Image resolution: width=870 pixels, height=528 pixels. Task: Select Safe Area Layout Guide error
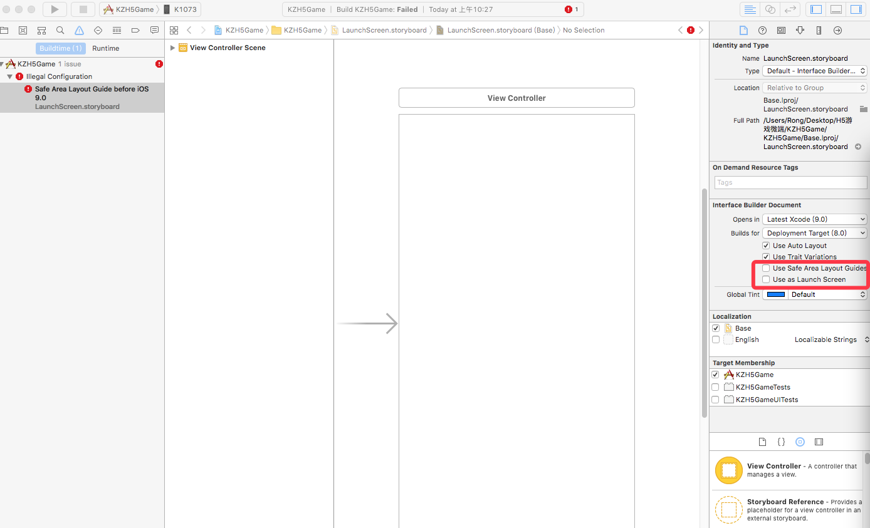[82, 98]
